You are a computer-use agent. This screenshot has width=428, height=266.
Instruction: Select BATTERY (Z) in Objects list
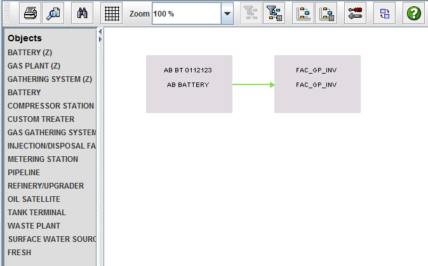pyautogui.click(x=30, y=53)
